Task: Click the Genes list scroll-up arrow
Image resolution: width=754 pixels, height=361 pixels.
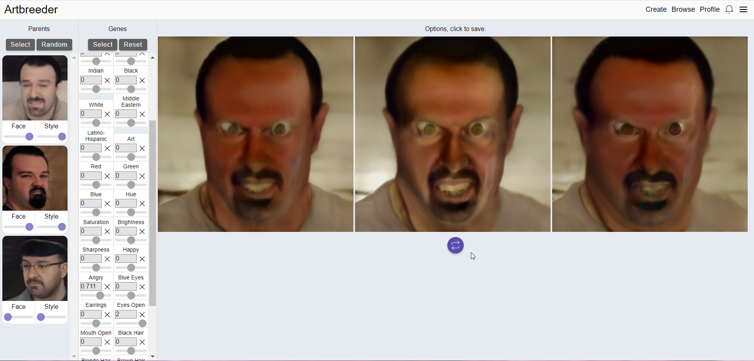Action: coord(152,58)
